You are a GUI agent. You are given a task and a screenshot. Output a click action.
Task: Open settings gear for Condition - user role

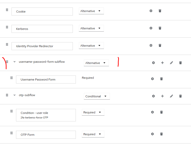152,112
